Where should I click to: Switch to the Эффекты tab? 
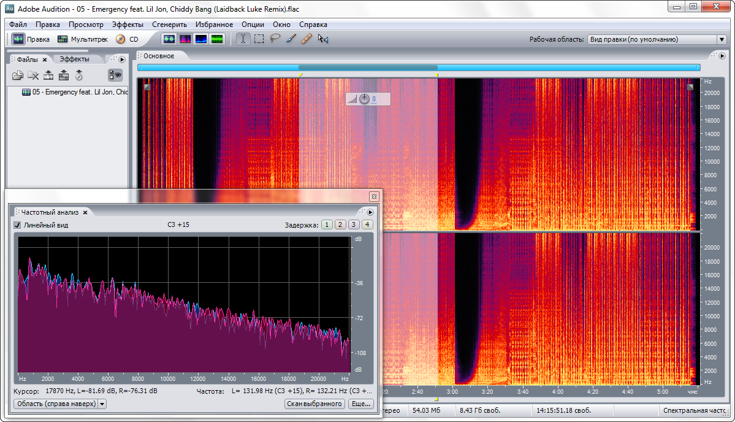click(x=74, y=59)
